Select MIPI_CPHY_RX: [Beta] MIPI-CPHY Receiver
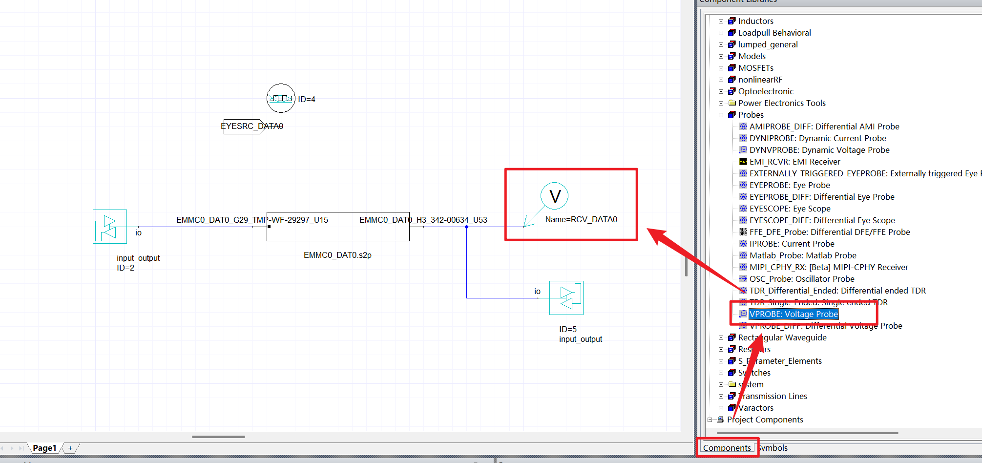 click(x=829, y=267)
